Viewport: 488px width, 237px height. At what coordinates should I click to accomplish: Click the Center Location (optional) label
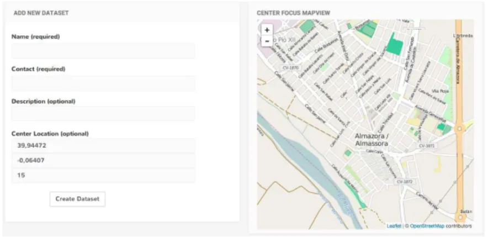(x=50, y=134)
